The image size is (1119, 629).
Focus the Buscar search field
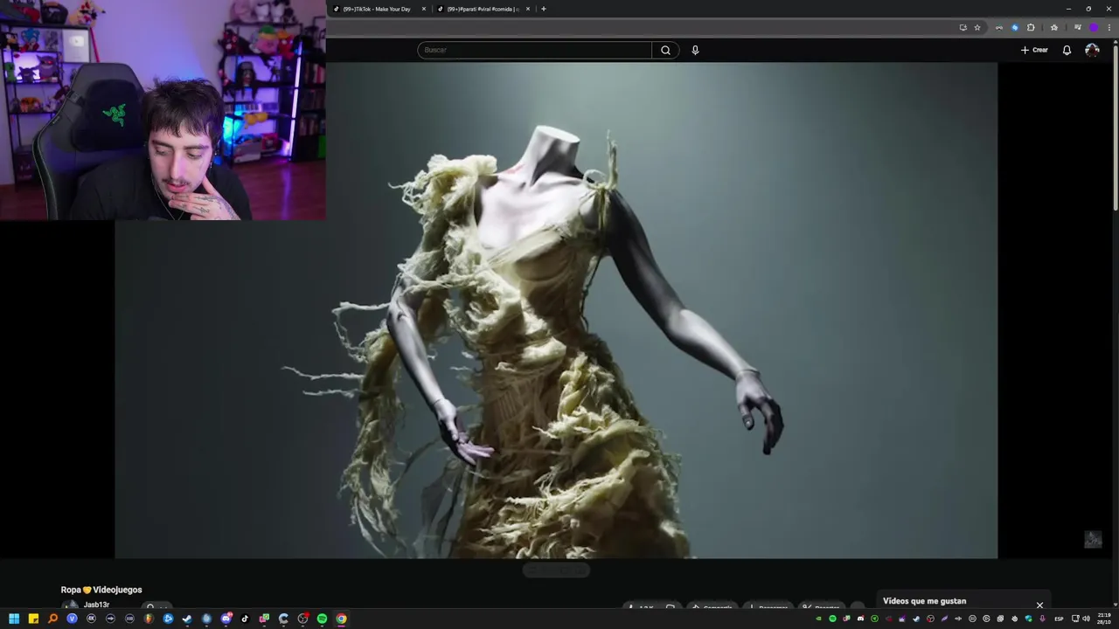pos(534,50)
